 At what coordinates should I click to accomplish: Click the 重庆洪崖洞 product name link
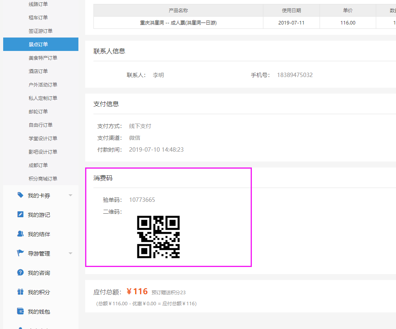(178, 23)
